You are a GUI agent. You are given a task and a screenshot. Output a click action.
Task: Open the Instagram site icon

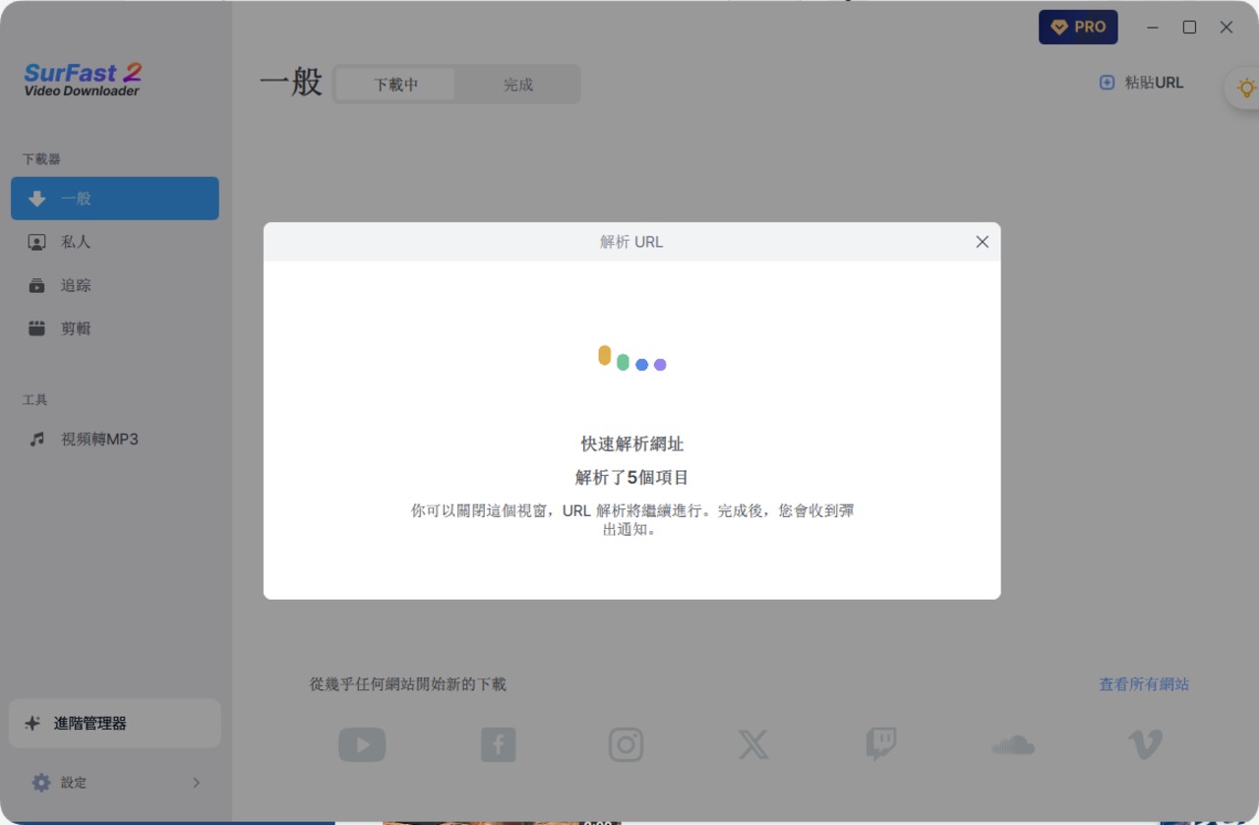(626, 744)
